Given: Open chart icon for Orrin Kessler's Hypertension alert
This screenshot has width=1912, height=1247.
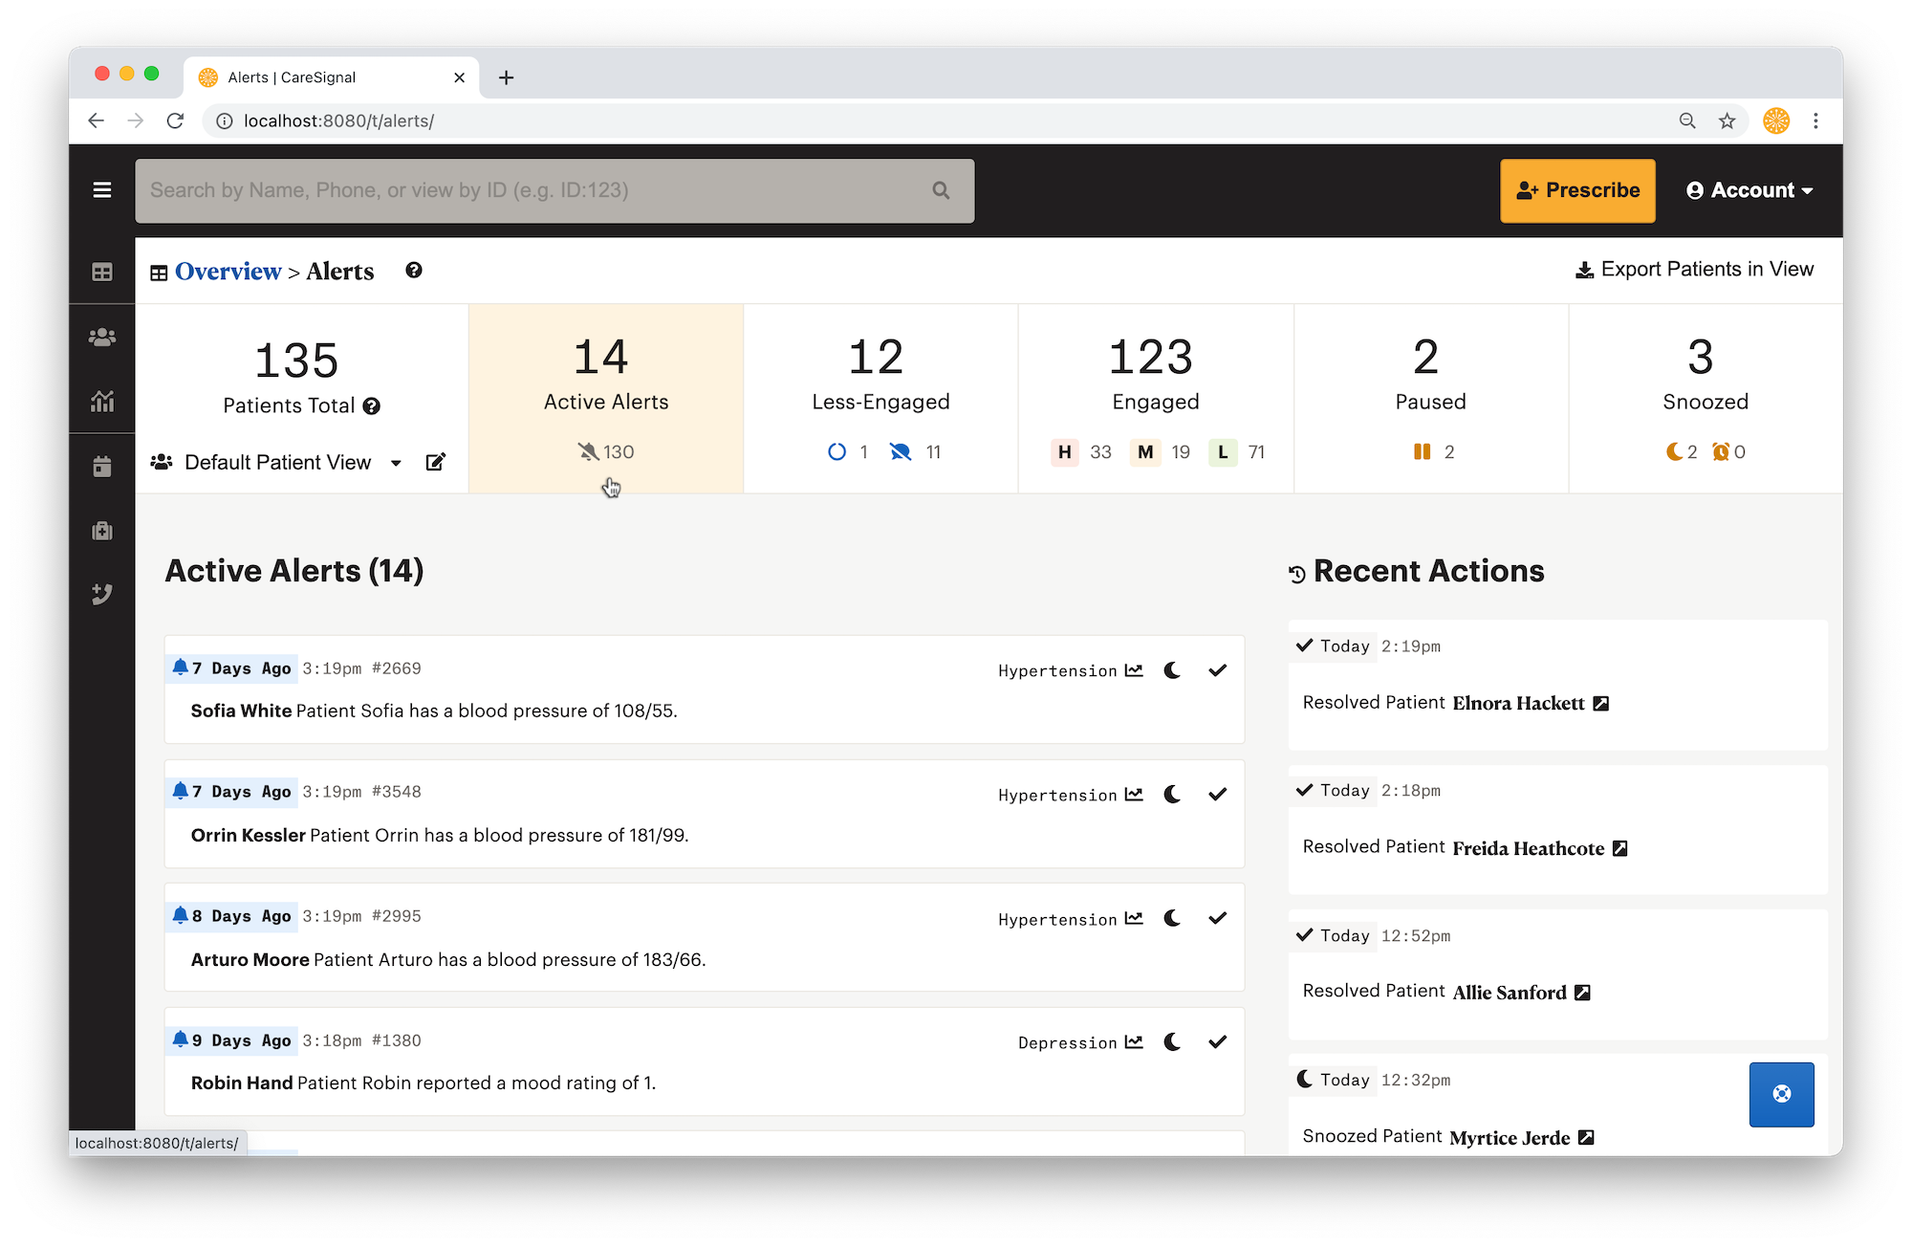Looking at the screenshot, I should [x=1134, y=795].
